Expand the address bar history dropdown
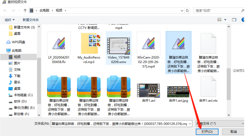The height and width of the screenshot is (136, 245). pyautogui.click(x=182, y=11)
